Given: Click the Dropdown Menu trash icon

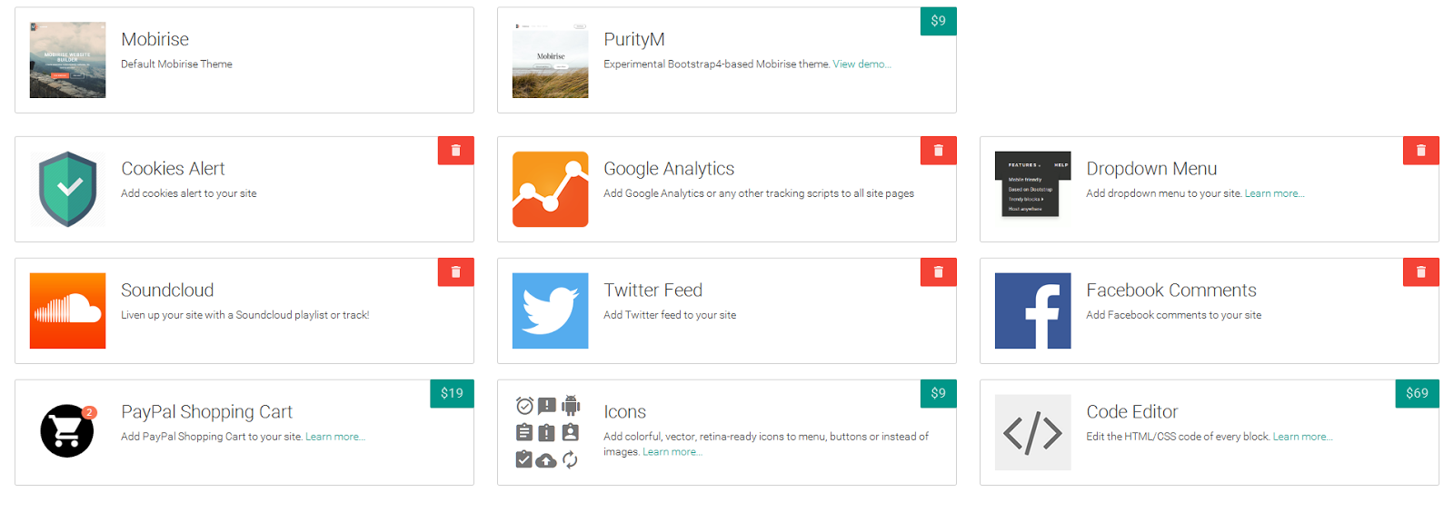Looking at the screenshot, I should [x=1421, y=151].
